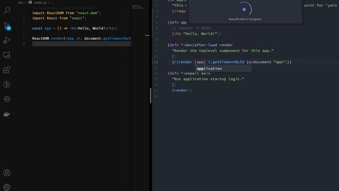Open the trailing ellipsis breadcrumb segment

(52, 3)
